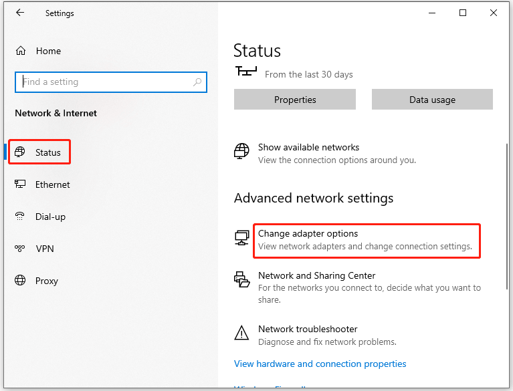Click the Home icon in sidebar
Viewport: 513px width, 391px height.
[x=21, y=51]
